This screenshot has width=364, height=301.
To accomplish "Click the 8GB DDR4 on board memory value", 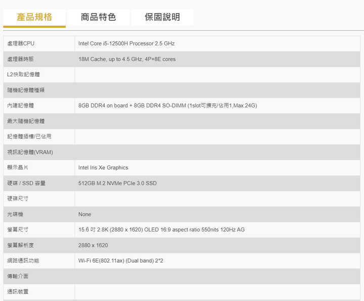I will (168, 106).
